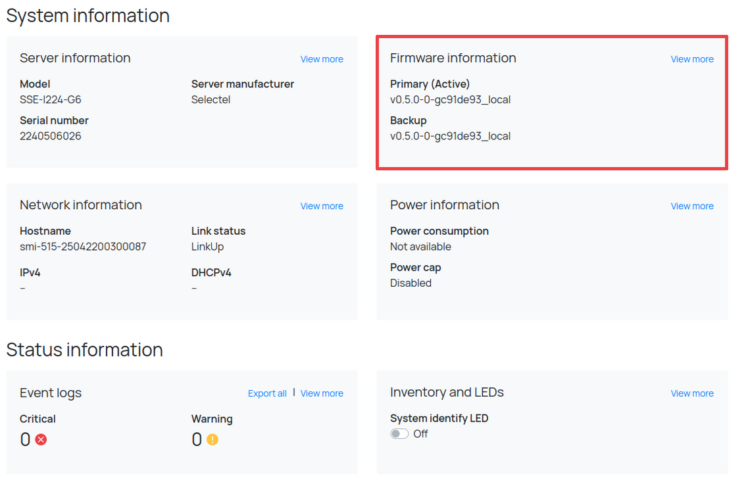Click the Primary (Active) firmware version value
The image size is (748, 492).
450,100
